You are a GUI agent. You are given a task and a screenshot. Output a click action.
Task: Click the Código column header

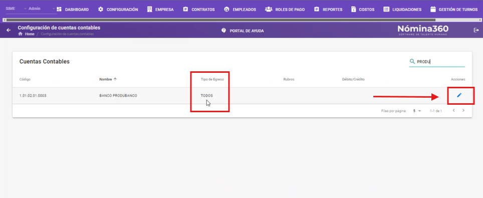tap(25, 79)
